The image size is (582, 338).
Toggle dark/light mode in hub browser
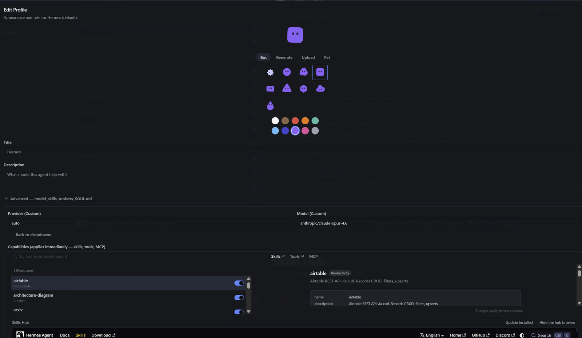(x=522, y=335)
